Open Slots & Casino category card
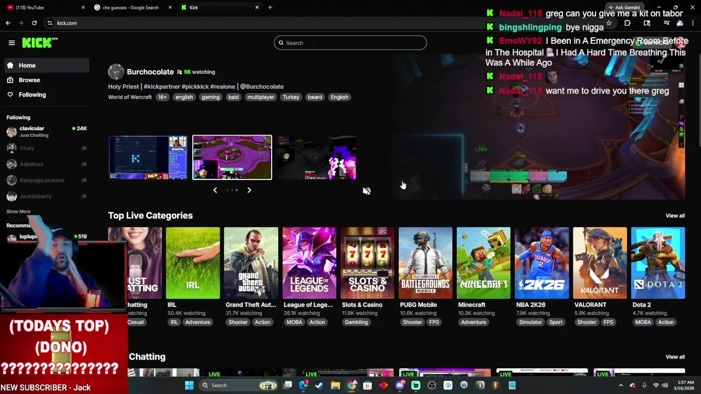 point(367,263)
